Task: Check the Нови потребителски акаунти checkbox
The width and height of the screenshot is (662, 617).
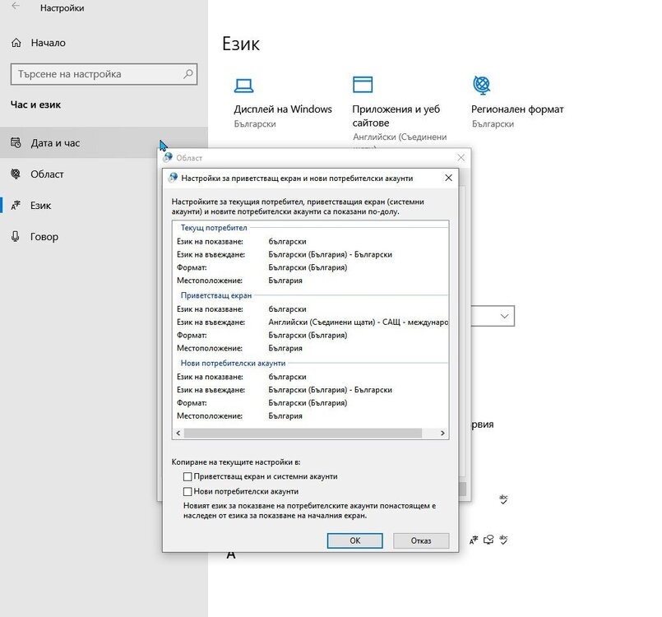Action: tap(187, 491)
